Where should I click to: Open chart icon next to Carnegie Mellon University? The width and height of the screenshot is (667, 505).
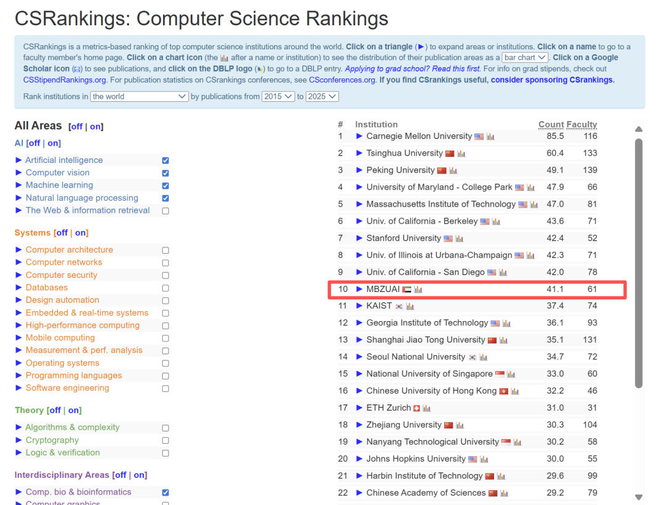[x=490, y=136]
